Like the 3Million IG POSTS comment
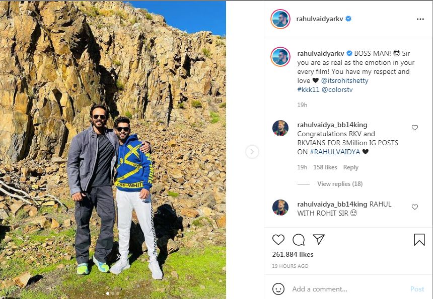This screenshot has width=433, height=299. 415,128
